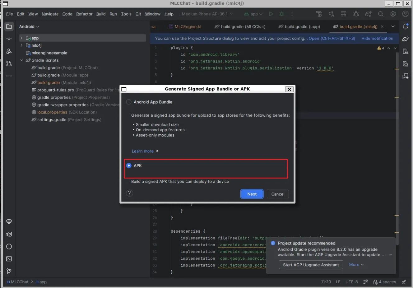Click Next in the signing dialog
This screenshot has height=288, width=413.
point(252,194)
